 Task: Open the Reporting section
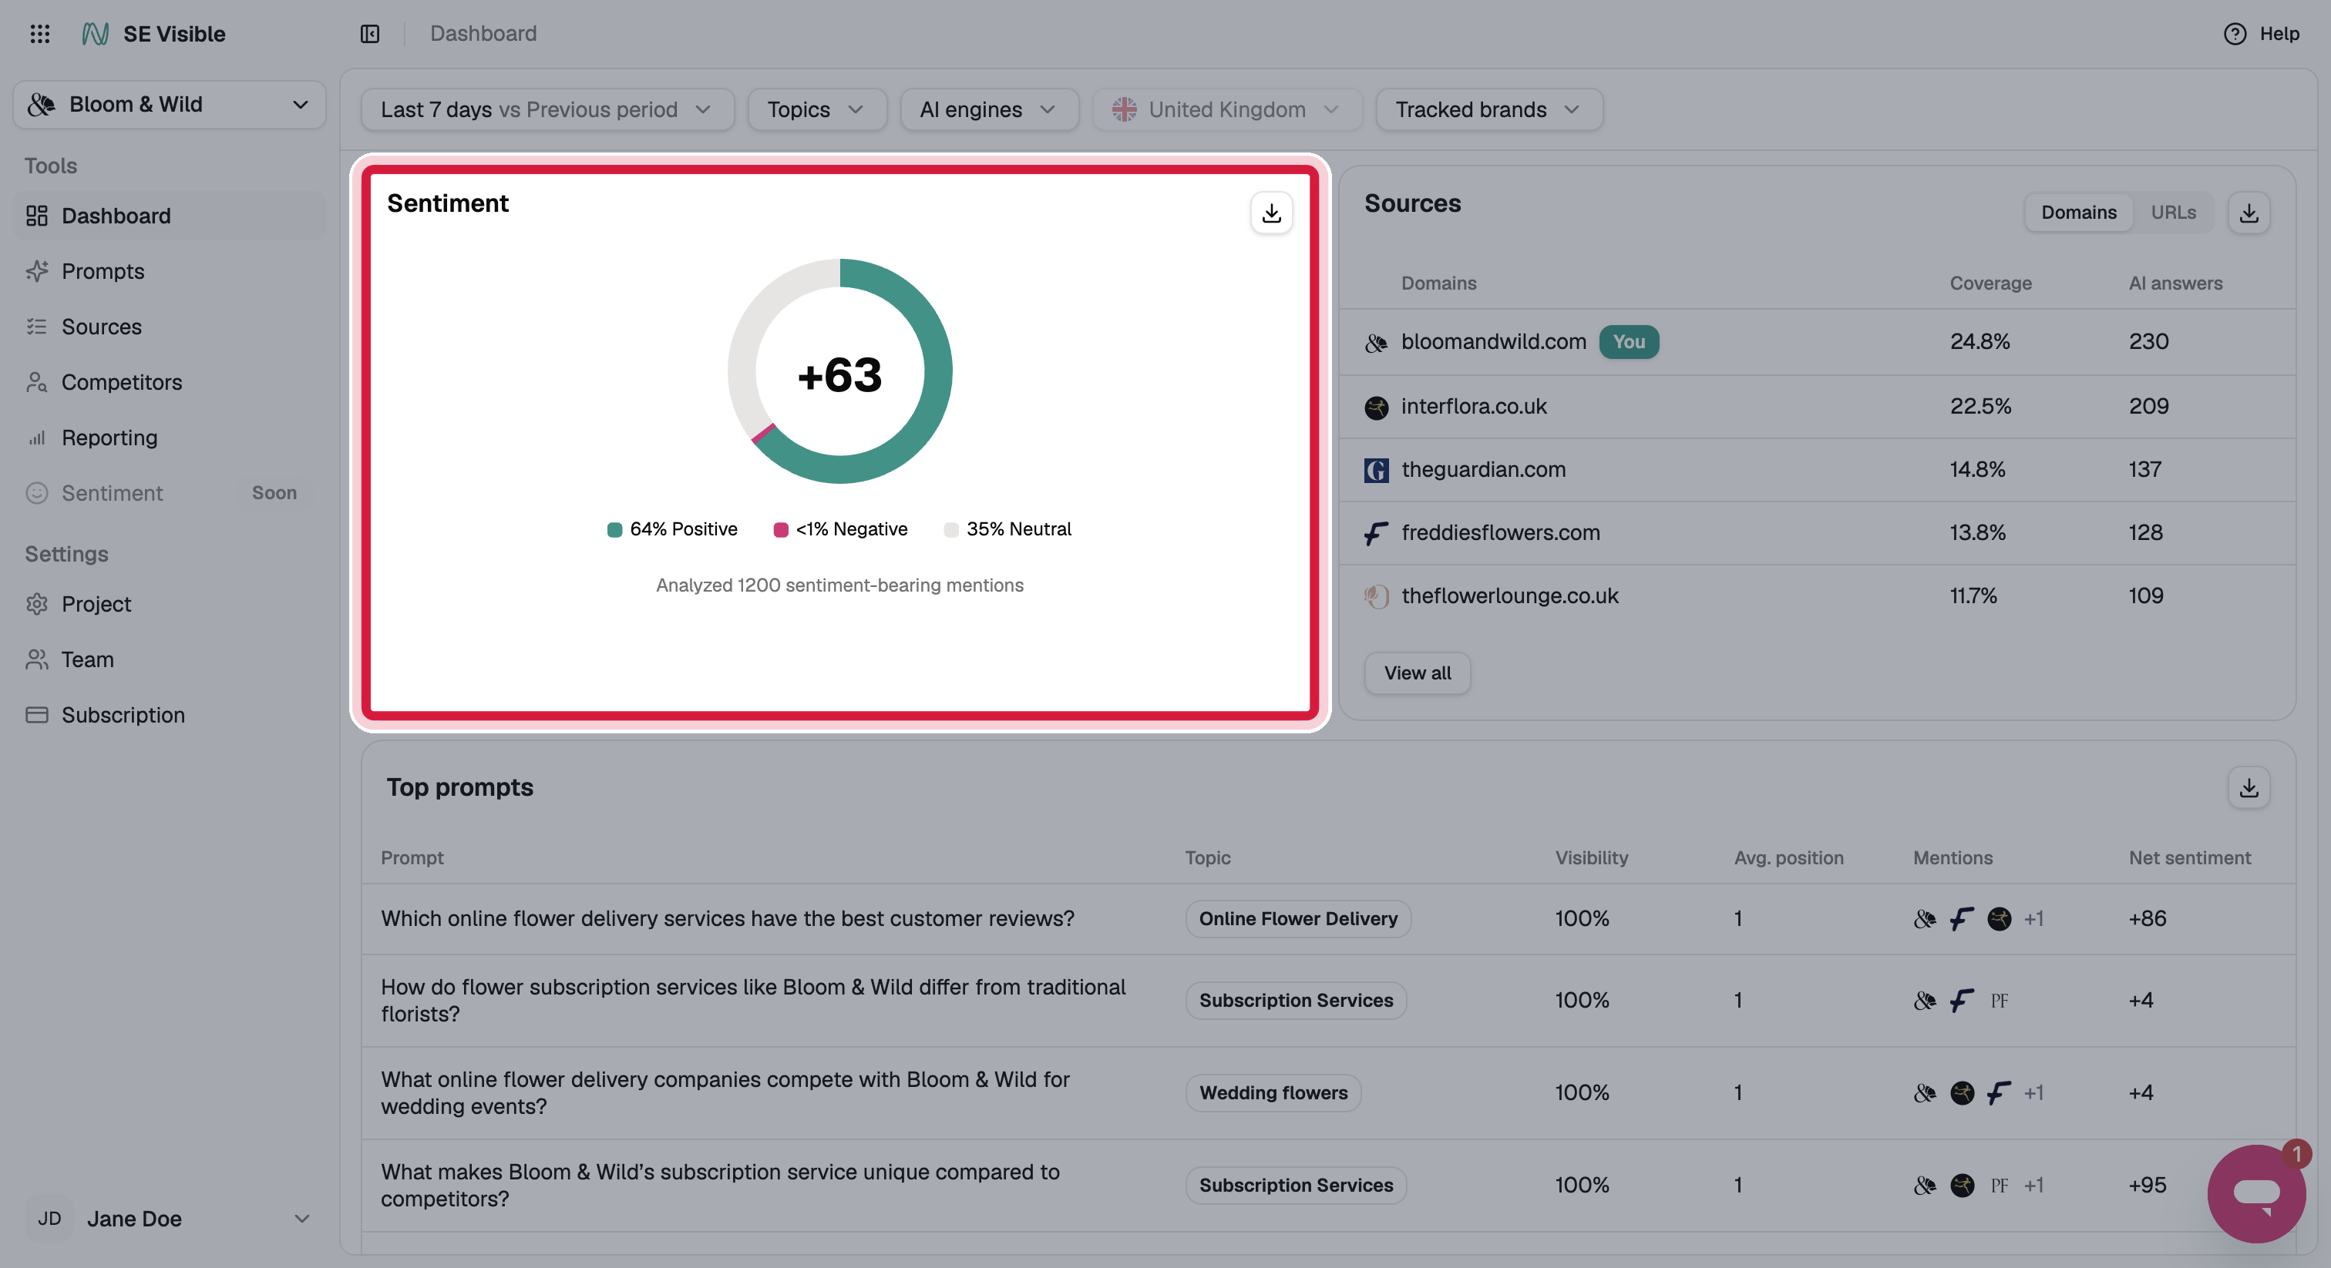click(170, 438)
